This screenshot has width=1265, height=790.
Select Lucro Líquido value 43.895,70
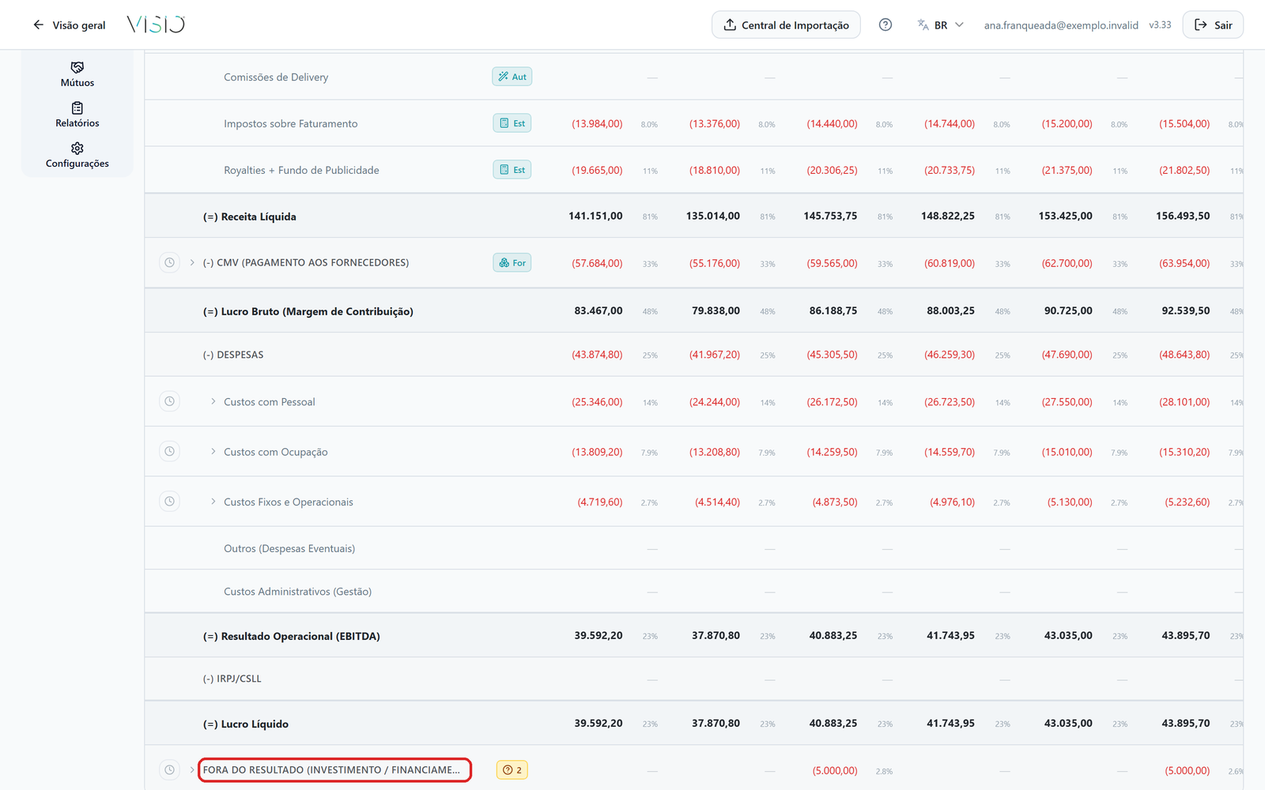click(1185, 723)
